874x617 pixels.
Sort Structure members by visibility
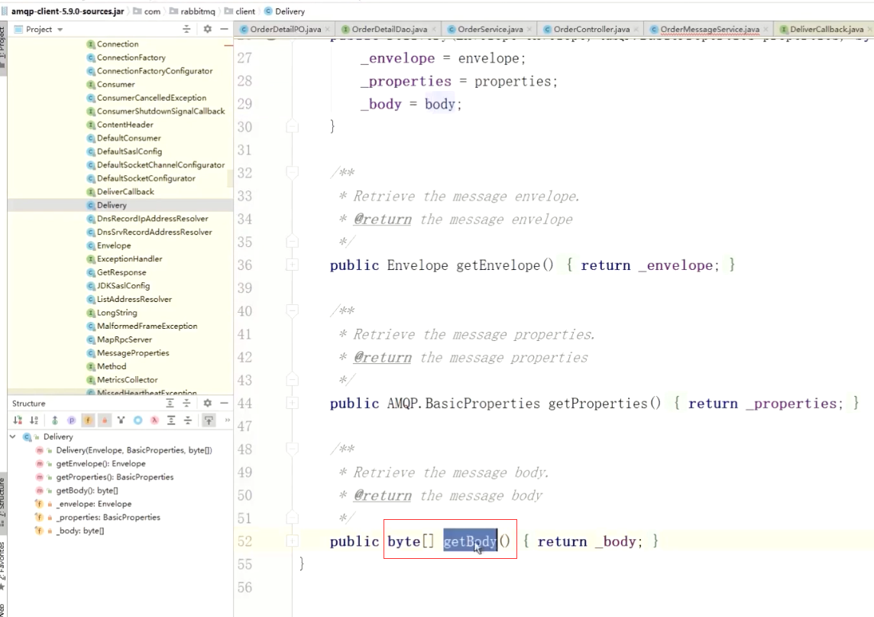18,420
